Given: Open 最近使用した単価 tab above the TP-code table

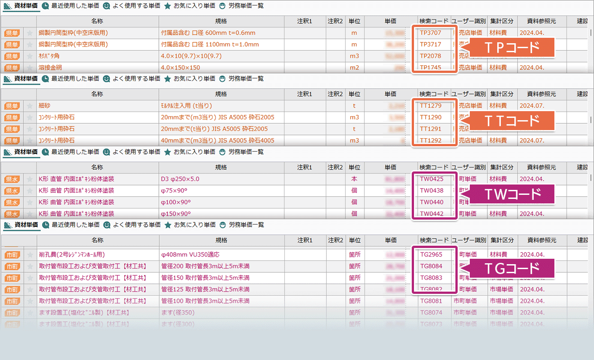Looking at the screenshot, I should (x=70, y=6).
